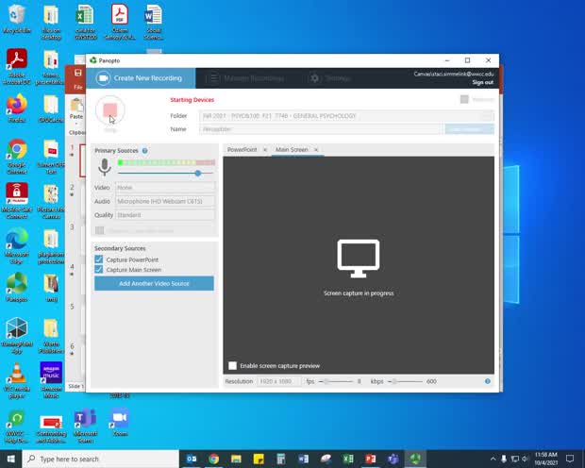The height and width of the screenshot is (468, 585).
Task: Open Chrome from the taskbar
Action: (x=214, y=459)
